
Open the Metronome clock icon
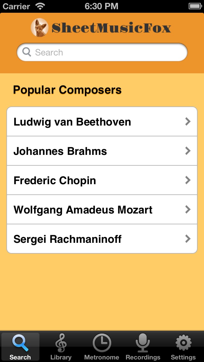[x=102, y=343]
